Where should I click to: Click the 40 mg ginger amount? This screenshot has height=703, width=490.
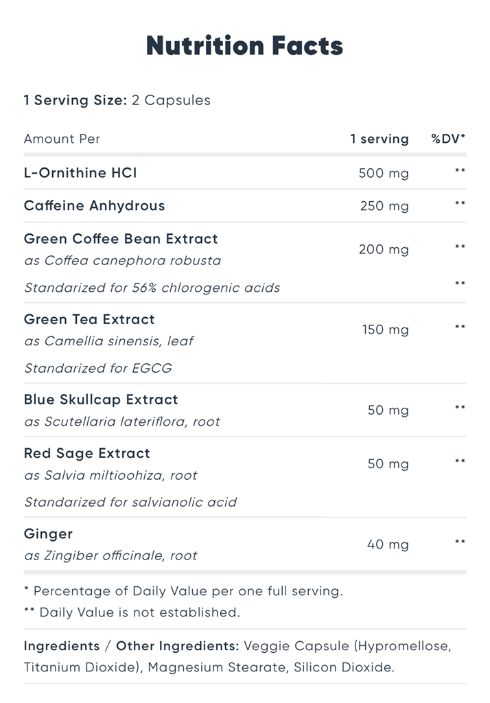click(388, 544)
